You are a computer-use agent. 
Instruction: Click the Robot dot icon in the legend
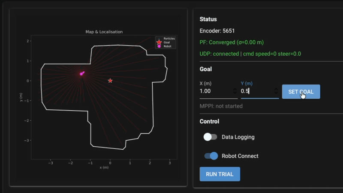click(x=159, y=46)
